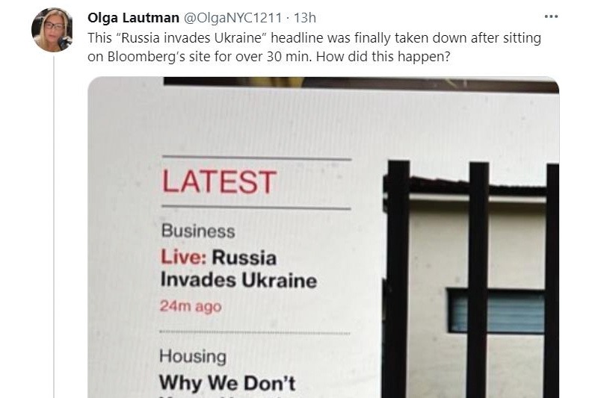The image size is (598, 398).
Task: Click the dotted divider above Housing
Action: 255,332
